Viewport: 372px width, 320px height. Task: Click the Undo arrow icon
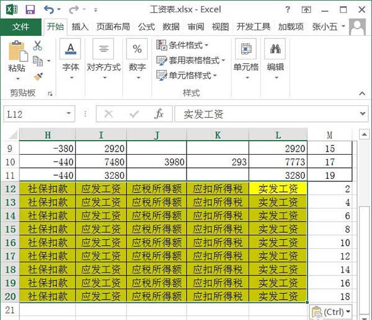49,10
